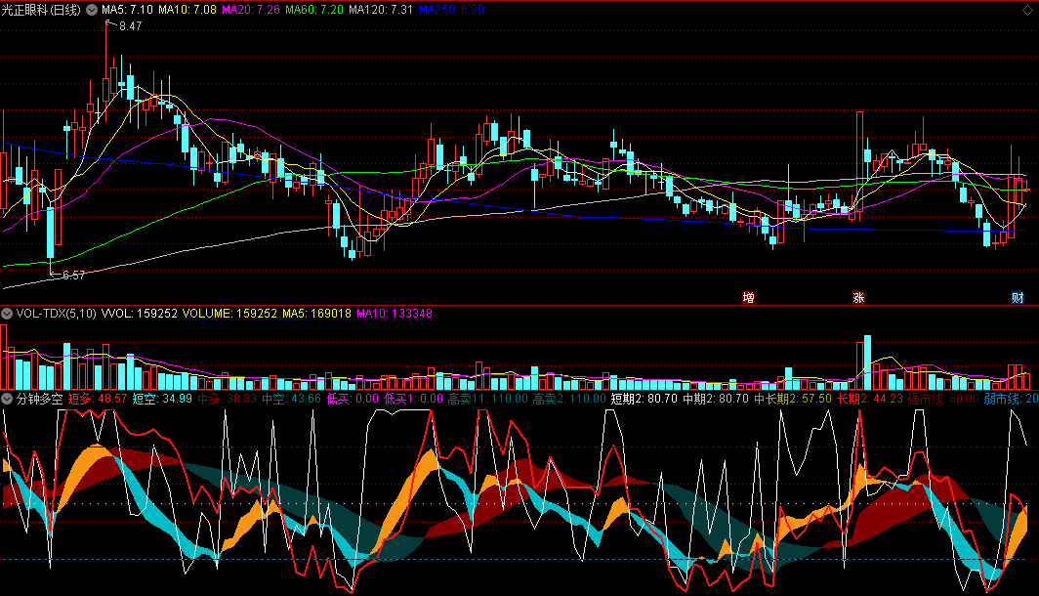
Task: Click the teal 中空: 43.66 value
Action: (291, 399)
